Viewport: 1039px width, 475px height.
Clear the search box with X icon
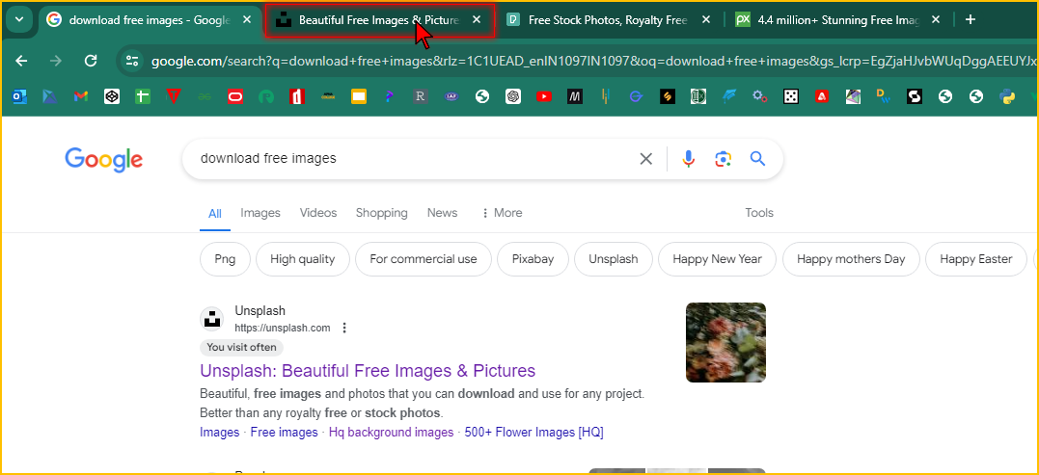pos(646,159)
